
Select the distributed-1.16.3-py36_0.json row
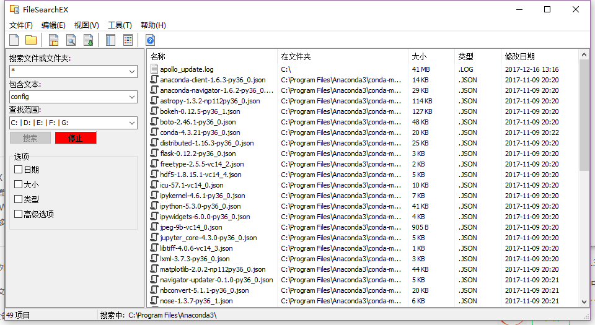(363, 143)
